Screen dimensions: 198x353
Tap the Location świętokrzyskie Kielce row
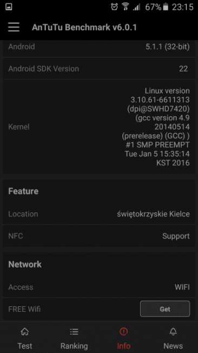point(99,214)
